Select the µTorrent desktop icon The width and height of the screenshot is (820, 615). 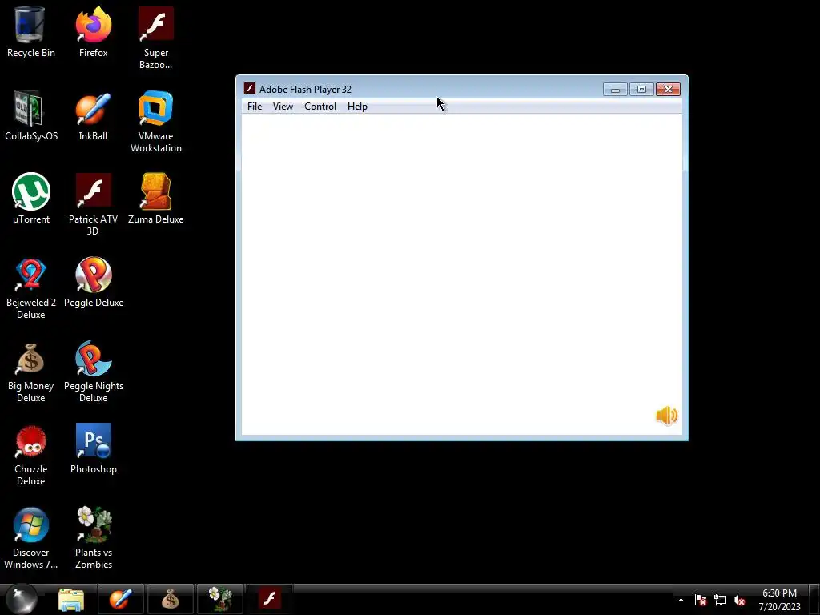pyautogui.click(x=30, y=199)
